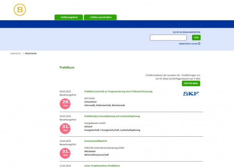The width and height of the screenshot is (234, 167).
Task: Select Praktikum in the breadcrumb
Action: [30, 53]
